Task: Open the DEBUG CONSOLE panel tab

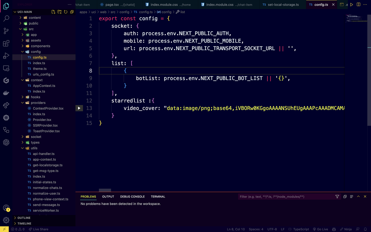Action: click(x=132, y=197)
